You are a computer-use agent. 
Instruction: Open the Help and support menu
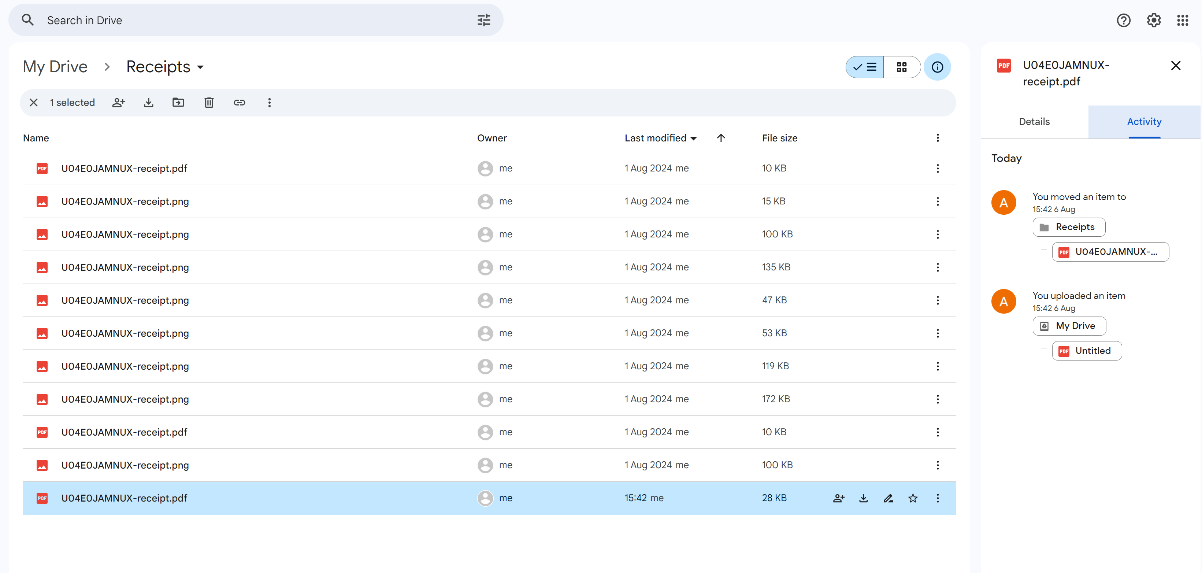tap(1123, 20)
